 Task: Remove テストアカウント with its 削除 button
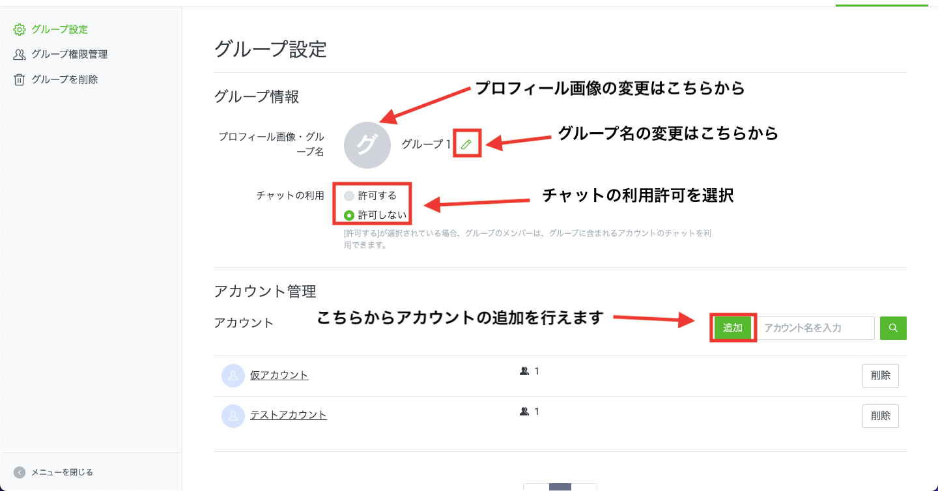881,415
